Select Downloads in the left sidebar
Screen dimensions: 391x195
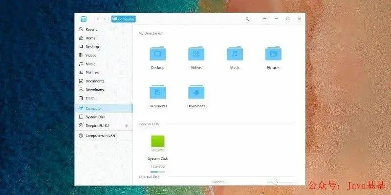click(x=104, y=90)
